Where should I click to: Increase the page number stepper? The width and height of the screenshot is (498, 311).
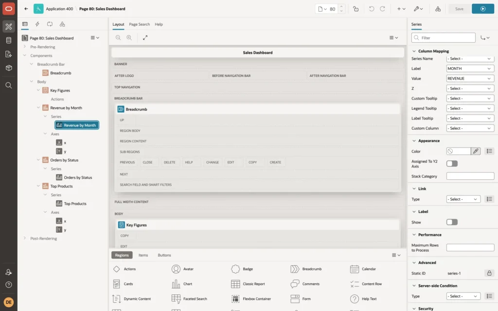341,6
